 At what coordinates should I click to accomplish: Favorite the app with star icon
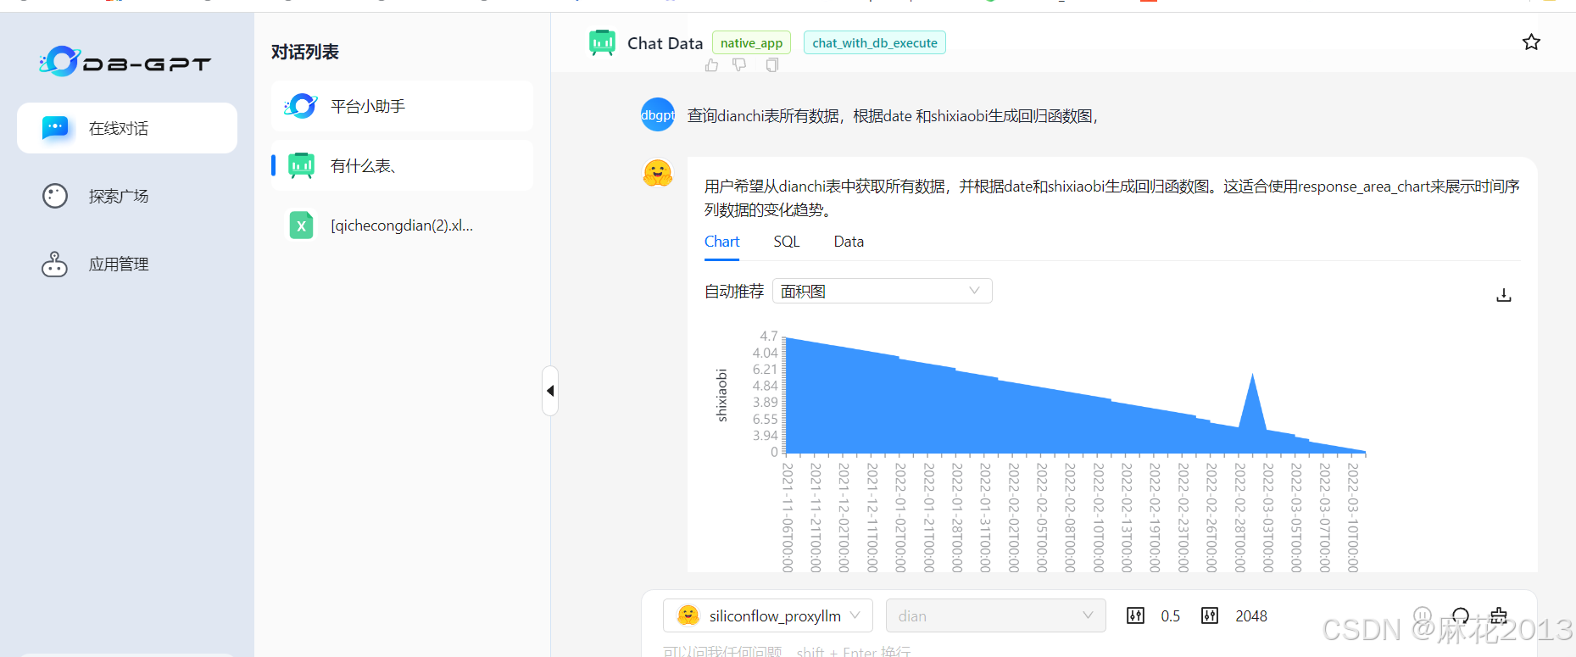coord(1531,42)
